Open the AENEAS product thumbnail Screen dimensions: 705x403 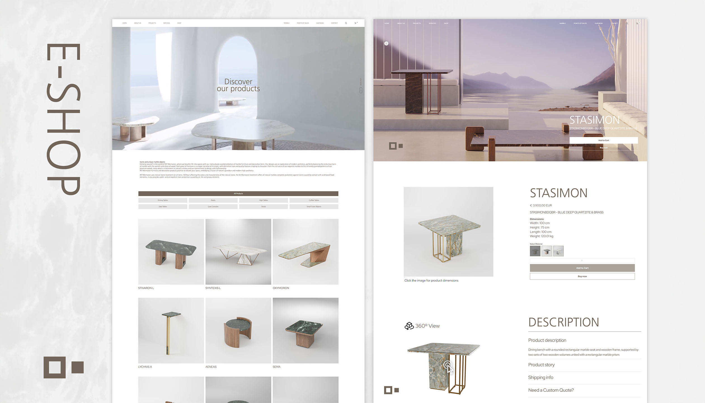[238, 331]
